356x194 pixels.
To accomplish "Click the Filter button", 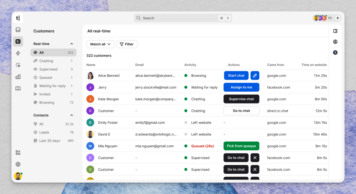I will click(x=127, y=44).
